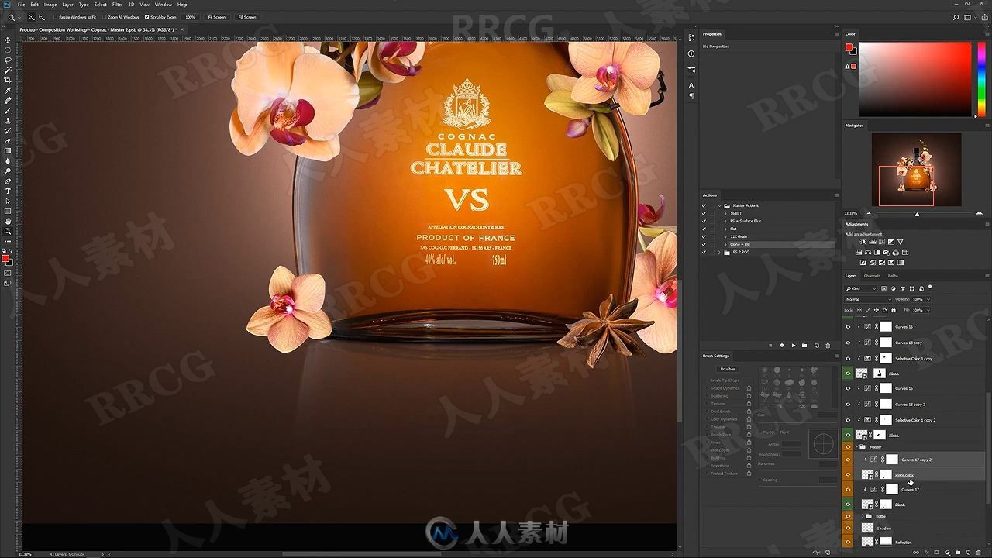Click the Zoom Out magnifier option
The width and height of the screenshot is (992, 558).
click(41, 17)
